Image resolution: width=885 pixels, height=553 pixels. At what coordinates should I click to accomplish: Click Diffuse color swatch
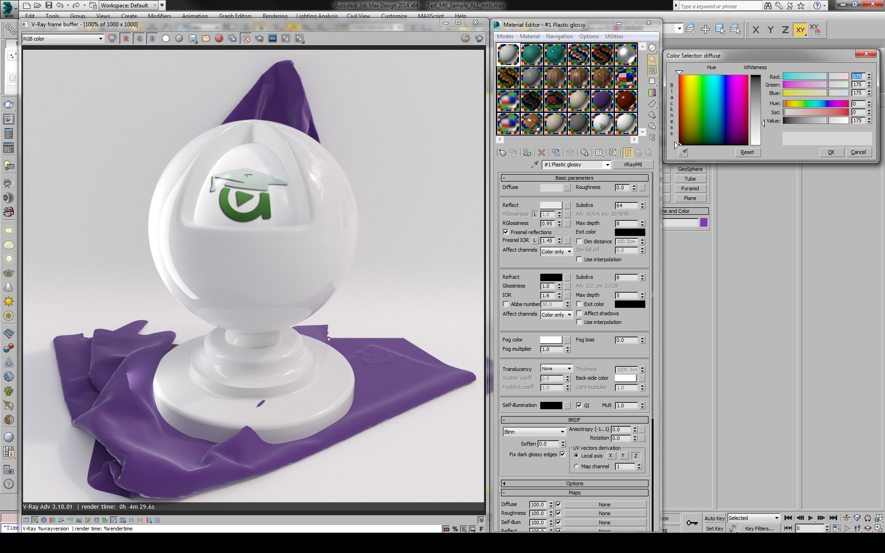tap(551, 188)
